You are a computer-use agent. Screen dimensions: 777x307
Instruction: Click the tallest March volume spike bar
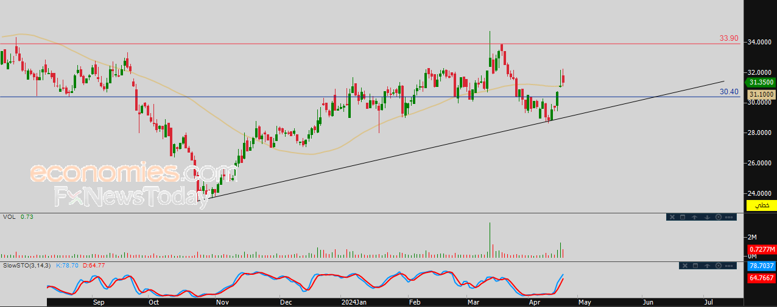[x=490, y=240]
